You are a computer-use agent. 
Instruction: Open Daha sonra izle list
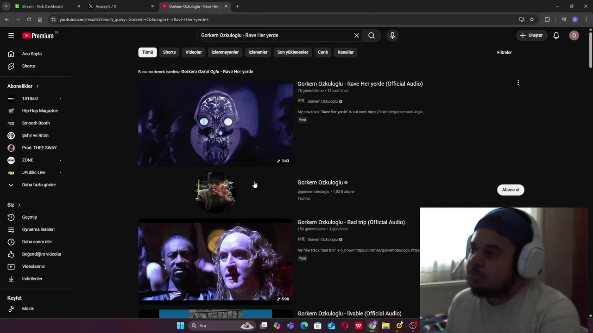(36, 242)
